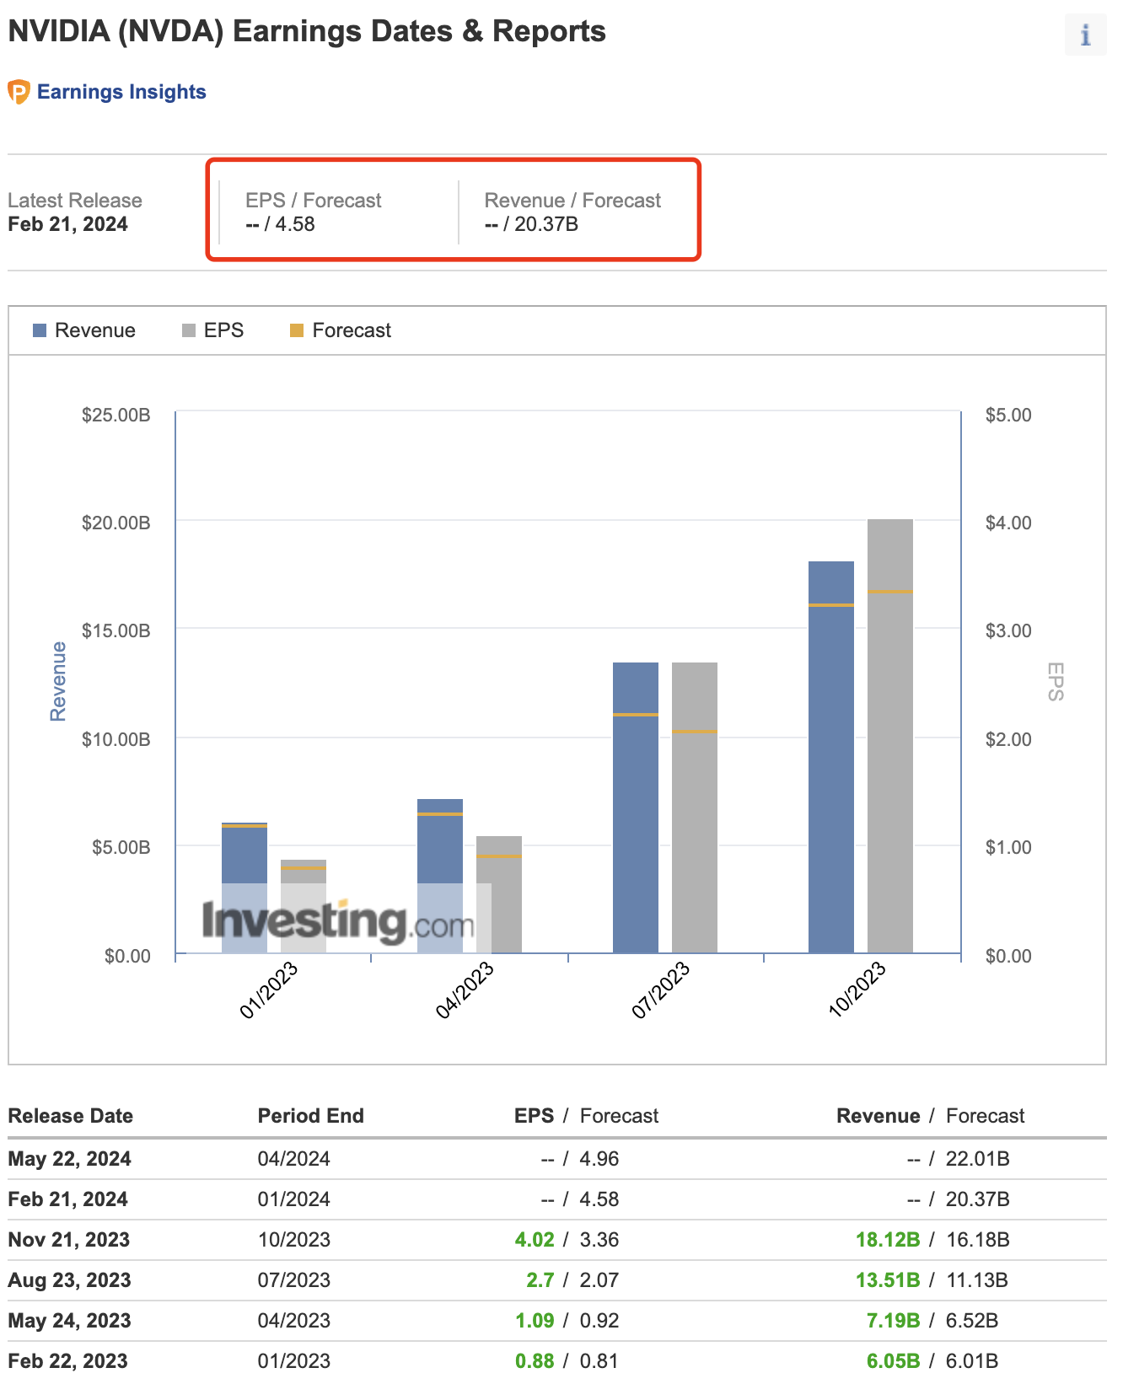Click the 7.19B revenue value
The image size is (1123, 1400).
(894, 1321)
